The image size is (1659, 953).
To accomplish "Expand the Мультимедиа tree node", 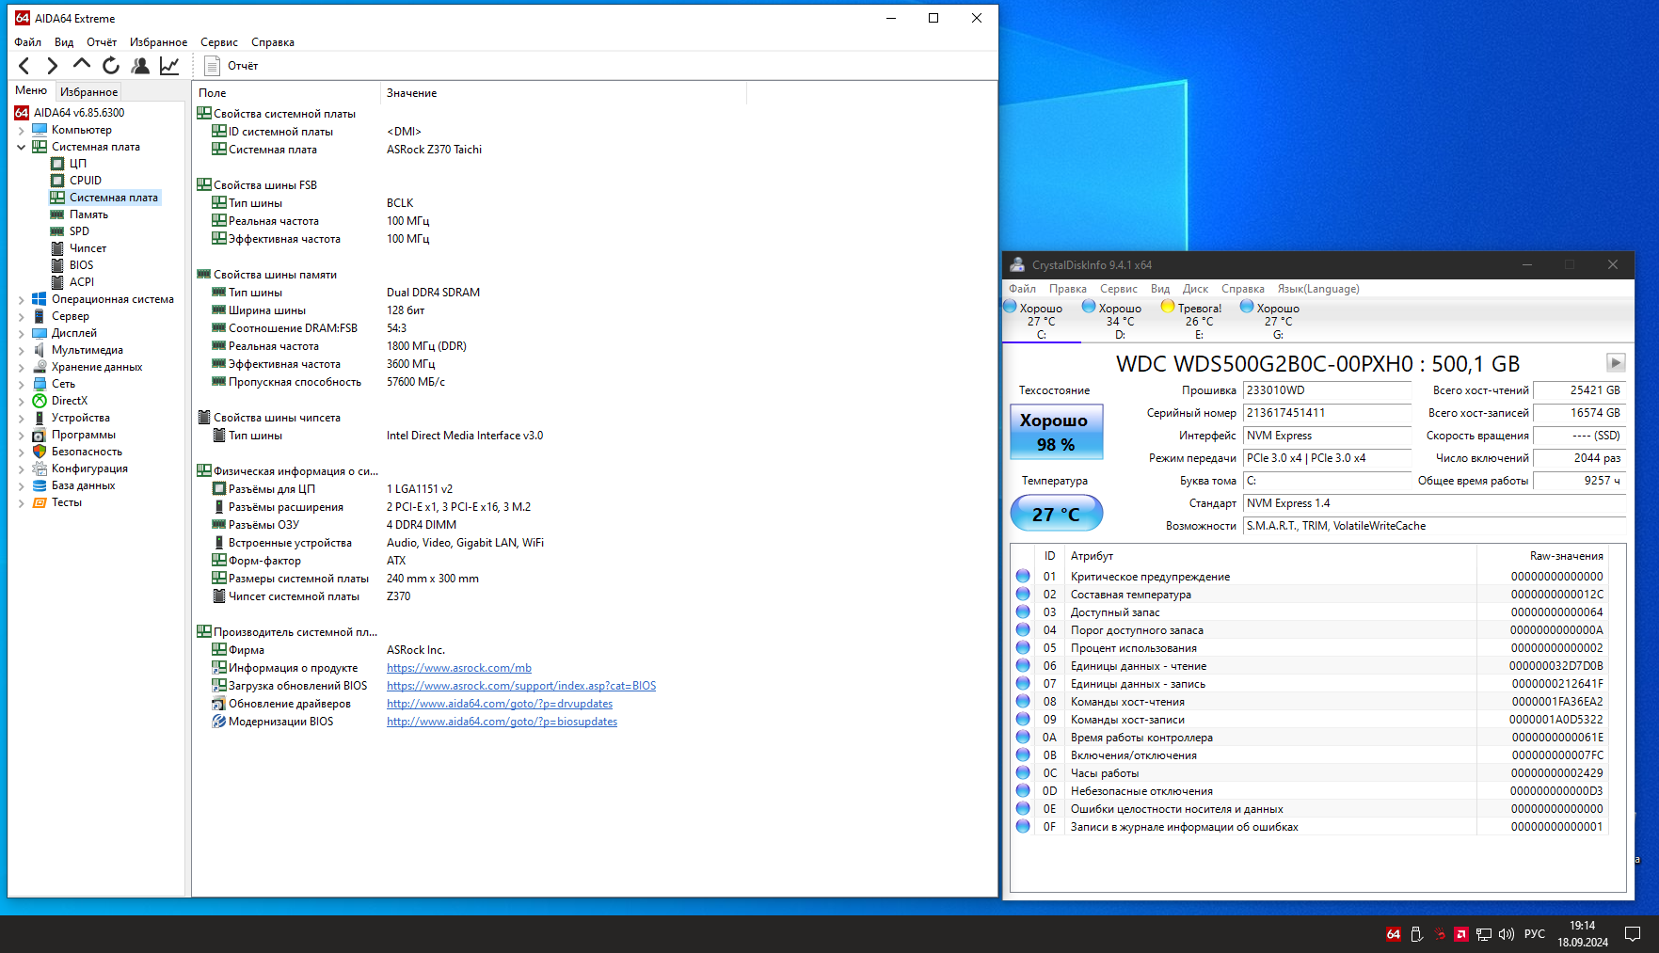I will [x=22, y=350].
